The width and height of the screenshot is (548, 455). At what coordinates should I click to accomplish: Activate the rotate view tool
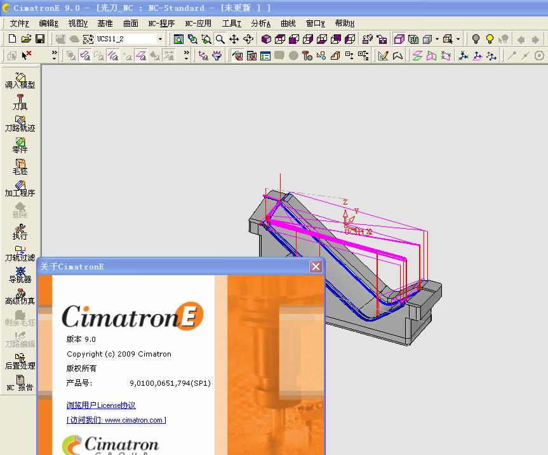[x=248, y=39]
